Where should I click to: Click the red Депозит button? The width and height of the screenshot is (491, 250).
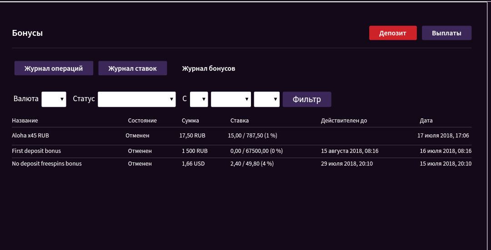pos(393,33)
